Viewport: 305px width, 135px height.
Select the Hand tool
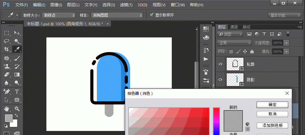point(7,109)
